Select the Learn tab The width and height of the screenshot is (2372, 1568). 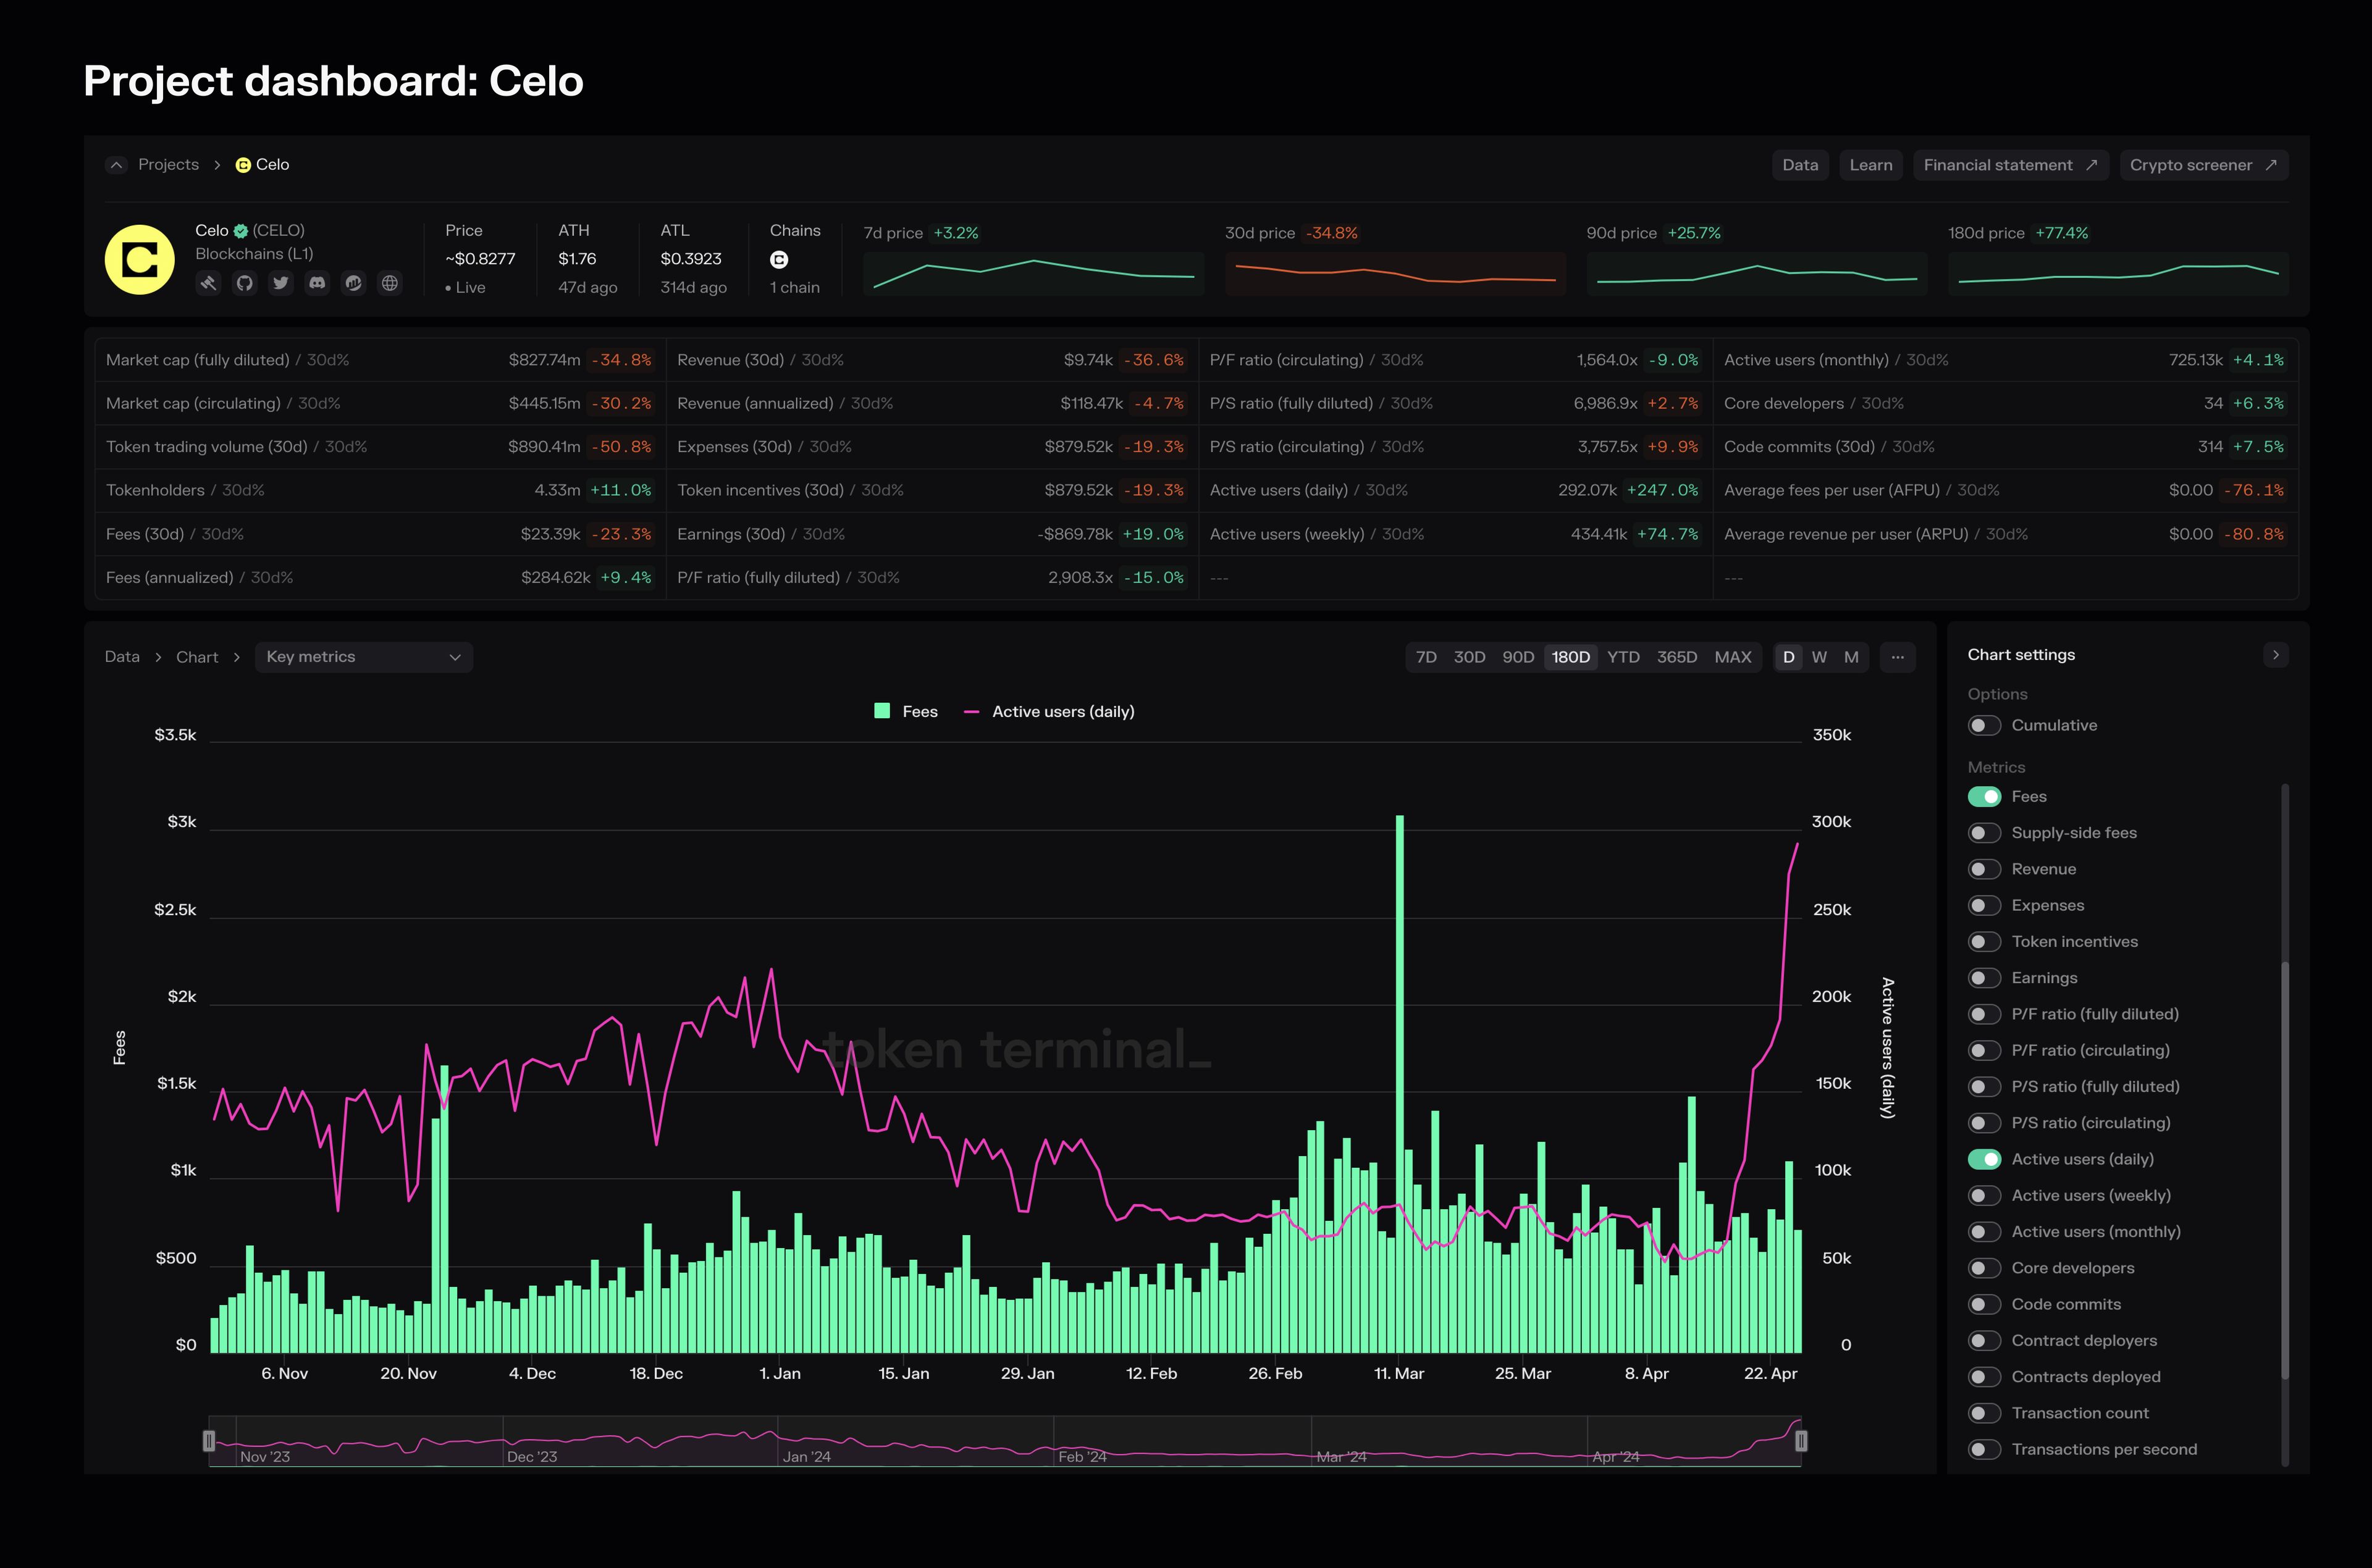coord(1870,164)
